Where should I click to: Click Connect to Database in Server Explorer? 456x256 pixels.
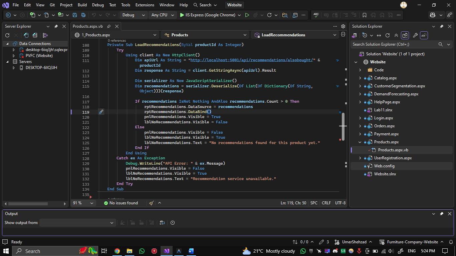pyautogui.click(x=26, y=35)
